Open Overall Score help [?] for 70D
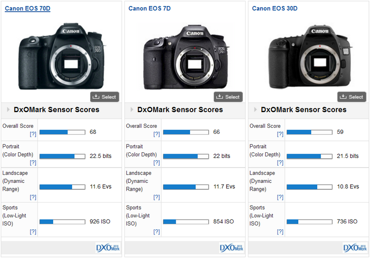Viewport: 370px width, 258px height. click(x=33, y=134)
